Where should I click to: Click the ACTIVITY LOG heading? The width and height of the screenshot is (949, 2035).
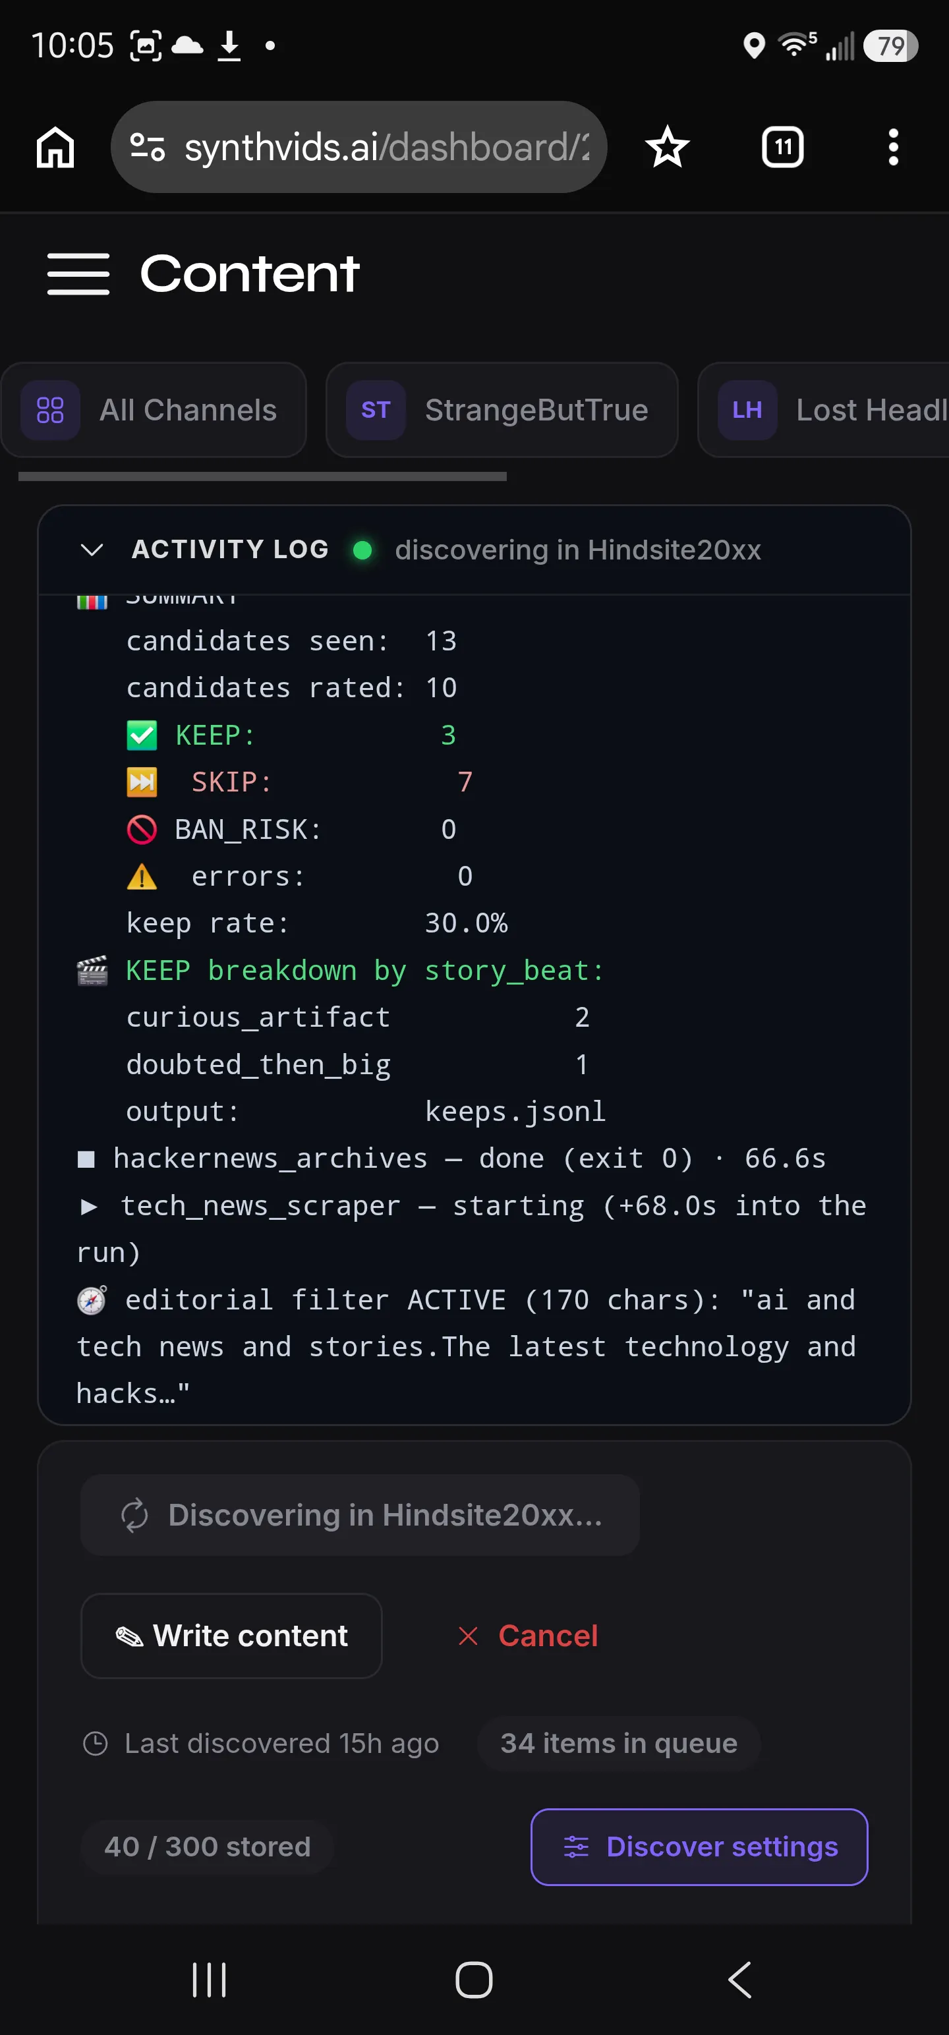(230, 550)
